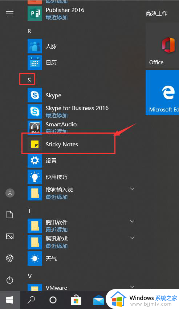179x309 pixels.
Task: Click the 搜狗输入法 folder icon
Action: [x=35, y=193]
